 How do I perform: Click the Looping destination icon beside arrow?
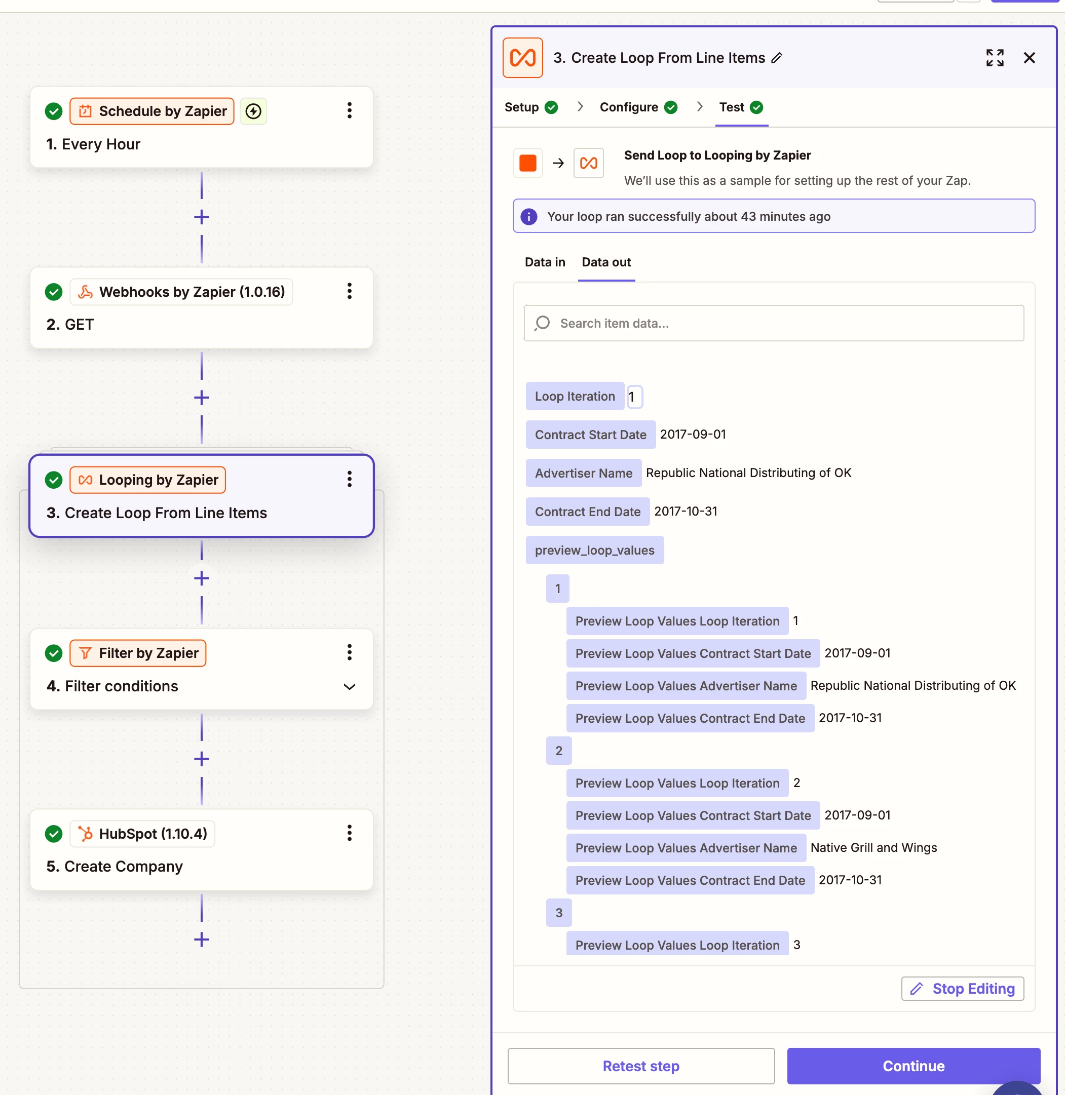[588, 163]
